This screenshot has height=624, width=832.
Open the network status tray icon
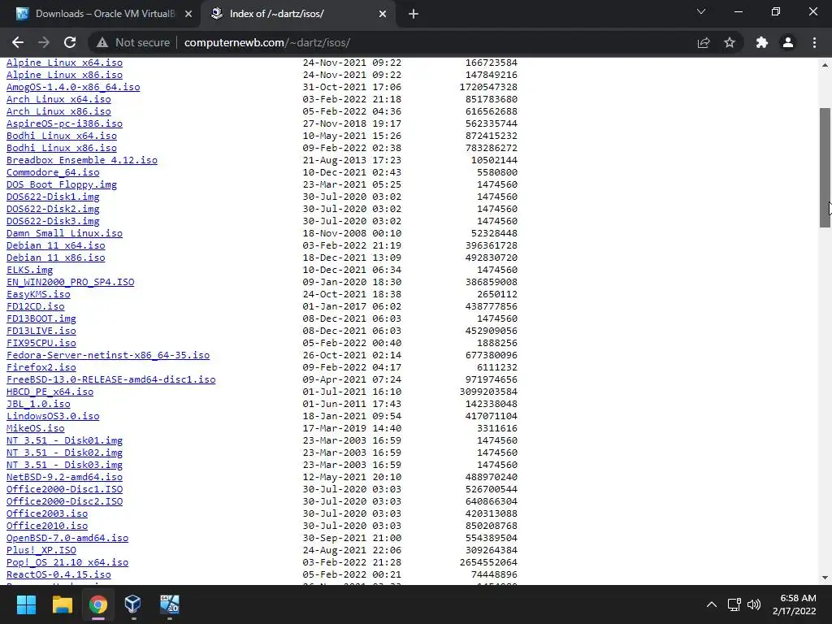pos(734,604)
